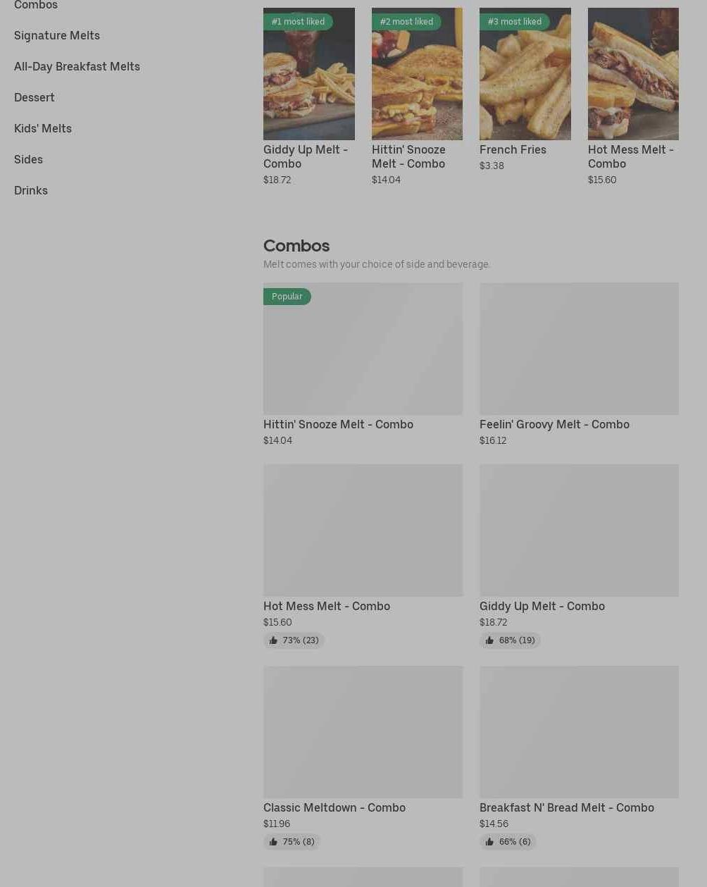Viewport: 707px width, 887px height.
Task: Select Giddy Up Melt - Combo at $18.72 in Combos
Action: tap(542, 606)
